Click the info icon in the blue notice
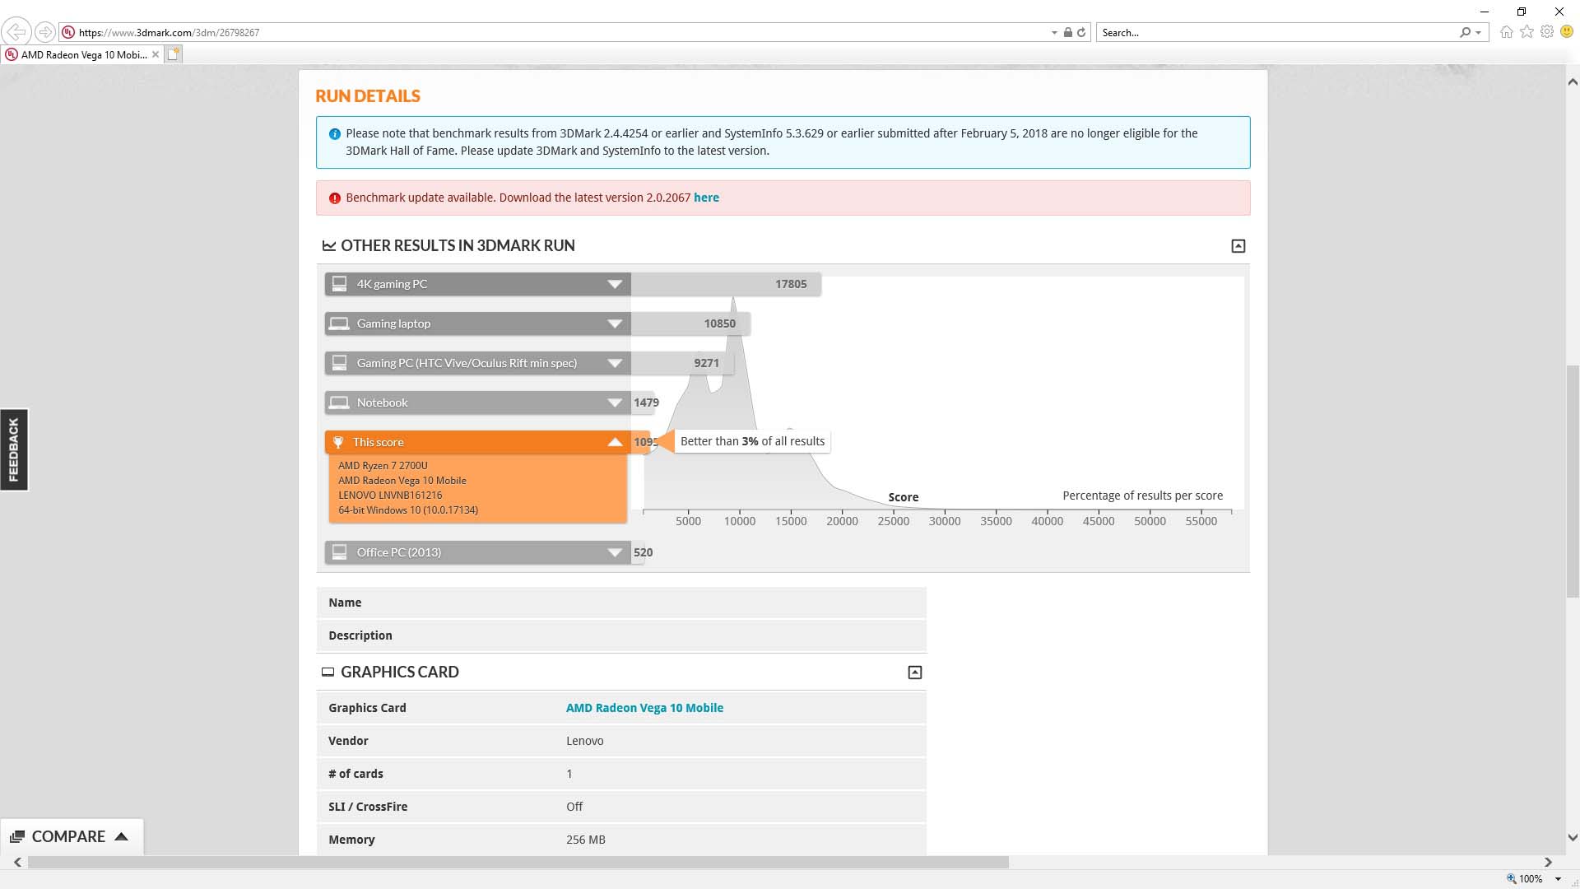The width and height of the screenshot is (1580, 889). (334, 134)
